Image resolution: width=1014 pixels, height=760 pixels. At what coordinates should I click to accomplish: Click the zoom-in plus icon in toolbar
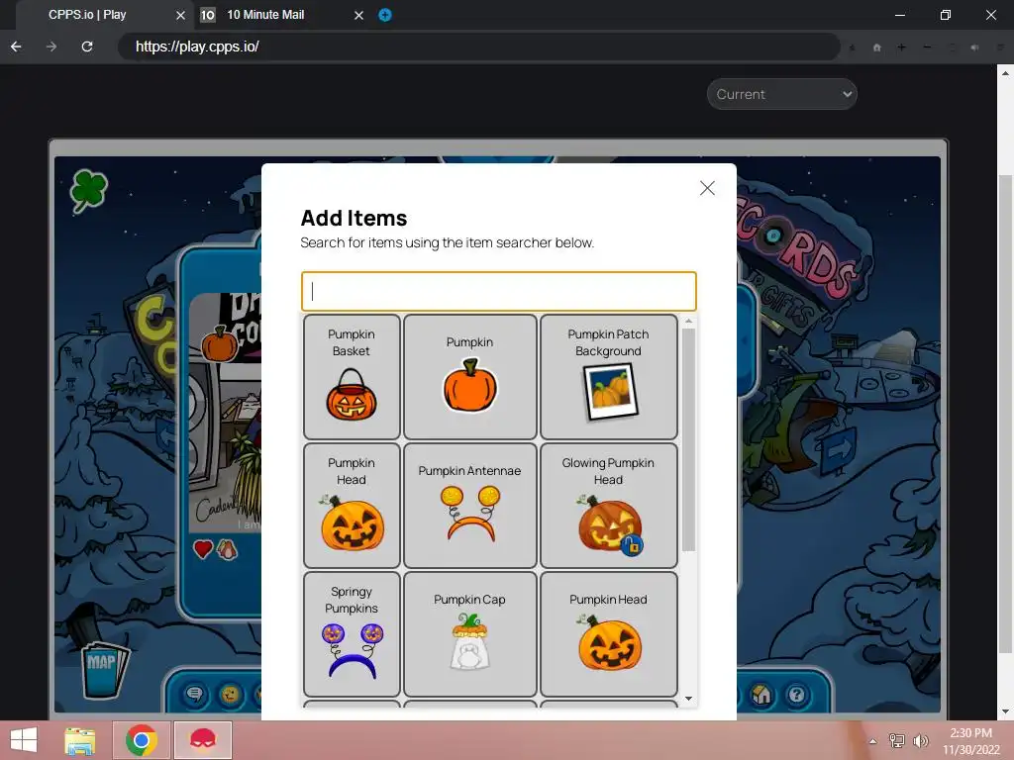click(901, 47)
